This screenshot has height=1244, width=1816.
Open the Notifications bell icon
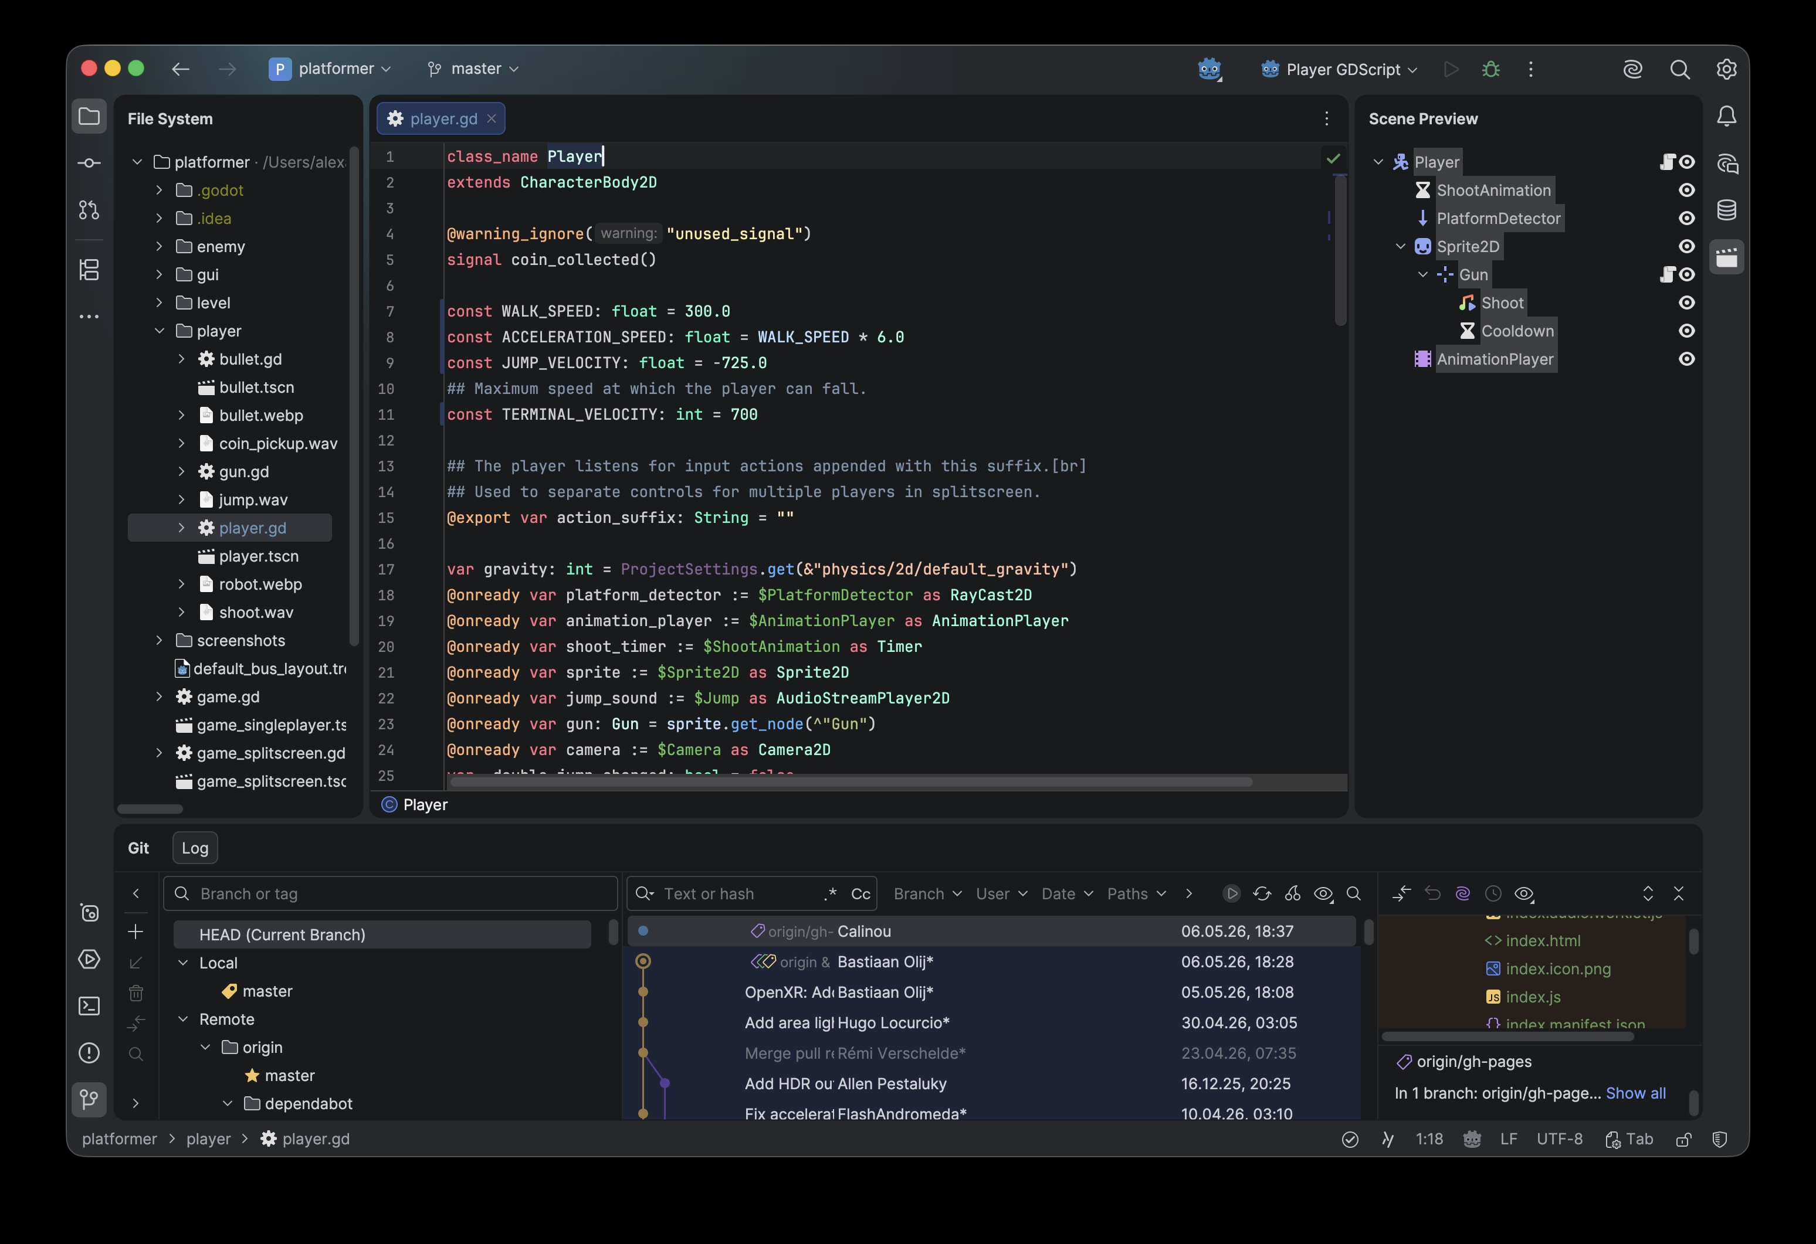[x=1726, y=116]
